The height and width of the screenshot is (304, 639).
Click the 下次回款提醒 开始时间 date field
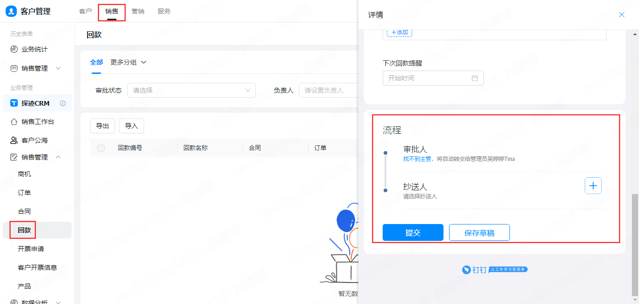pyautogui.click(x=433, y=78)
